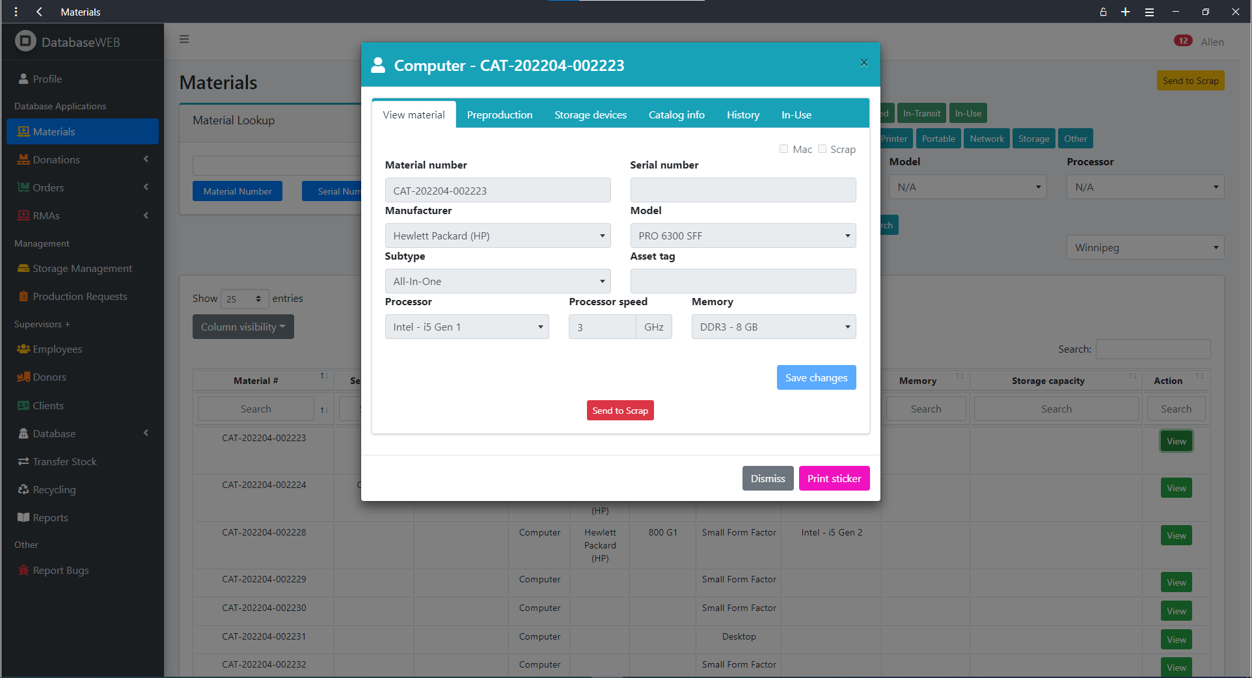Expand the RMAs sidebar submenu
Image resolution: width=1252 pixels, height=678 pixels.
pos(146,215)
